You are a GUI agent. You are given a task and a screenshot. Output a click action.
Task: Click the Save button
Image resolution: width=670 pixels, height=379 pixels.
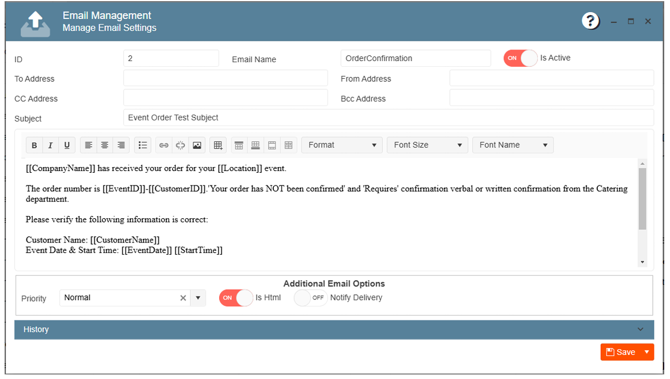coord(621,353)
